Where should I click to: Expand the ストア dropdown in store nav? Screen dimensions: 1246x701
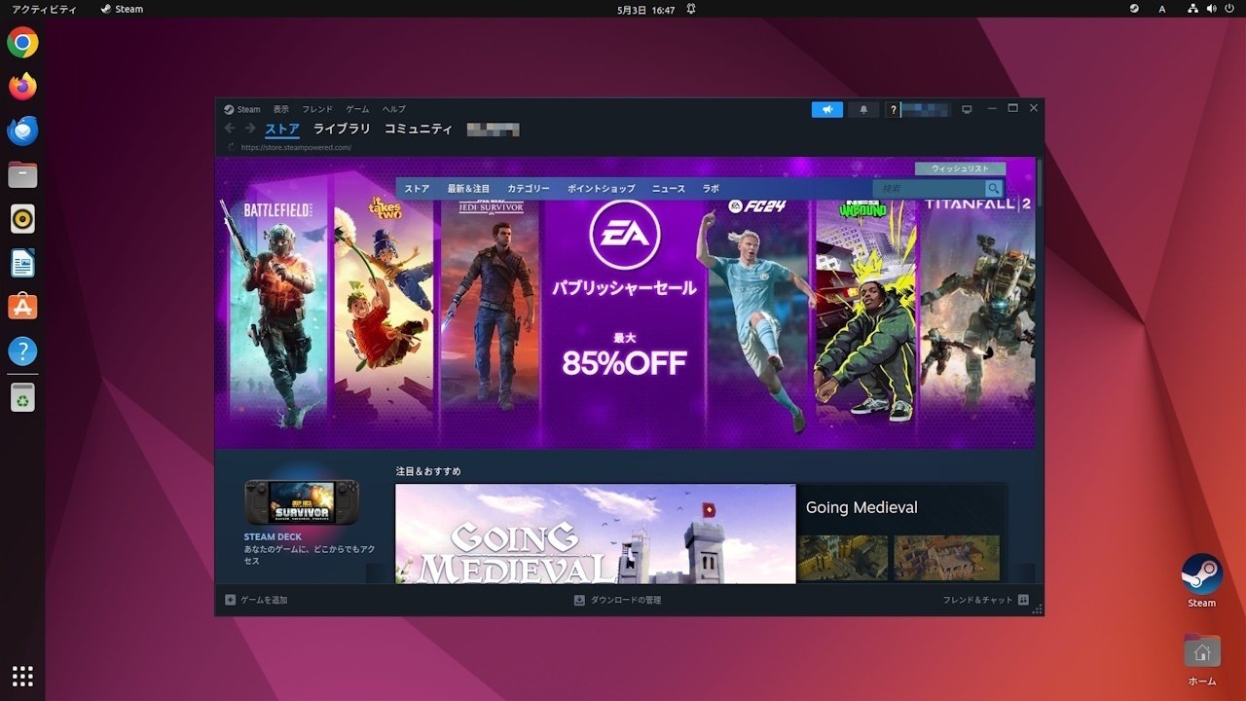417,189
